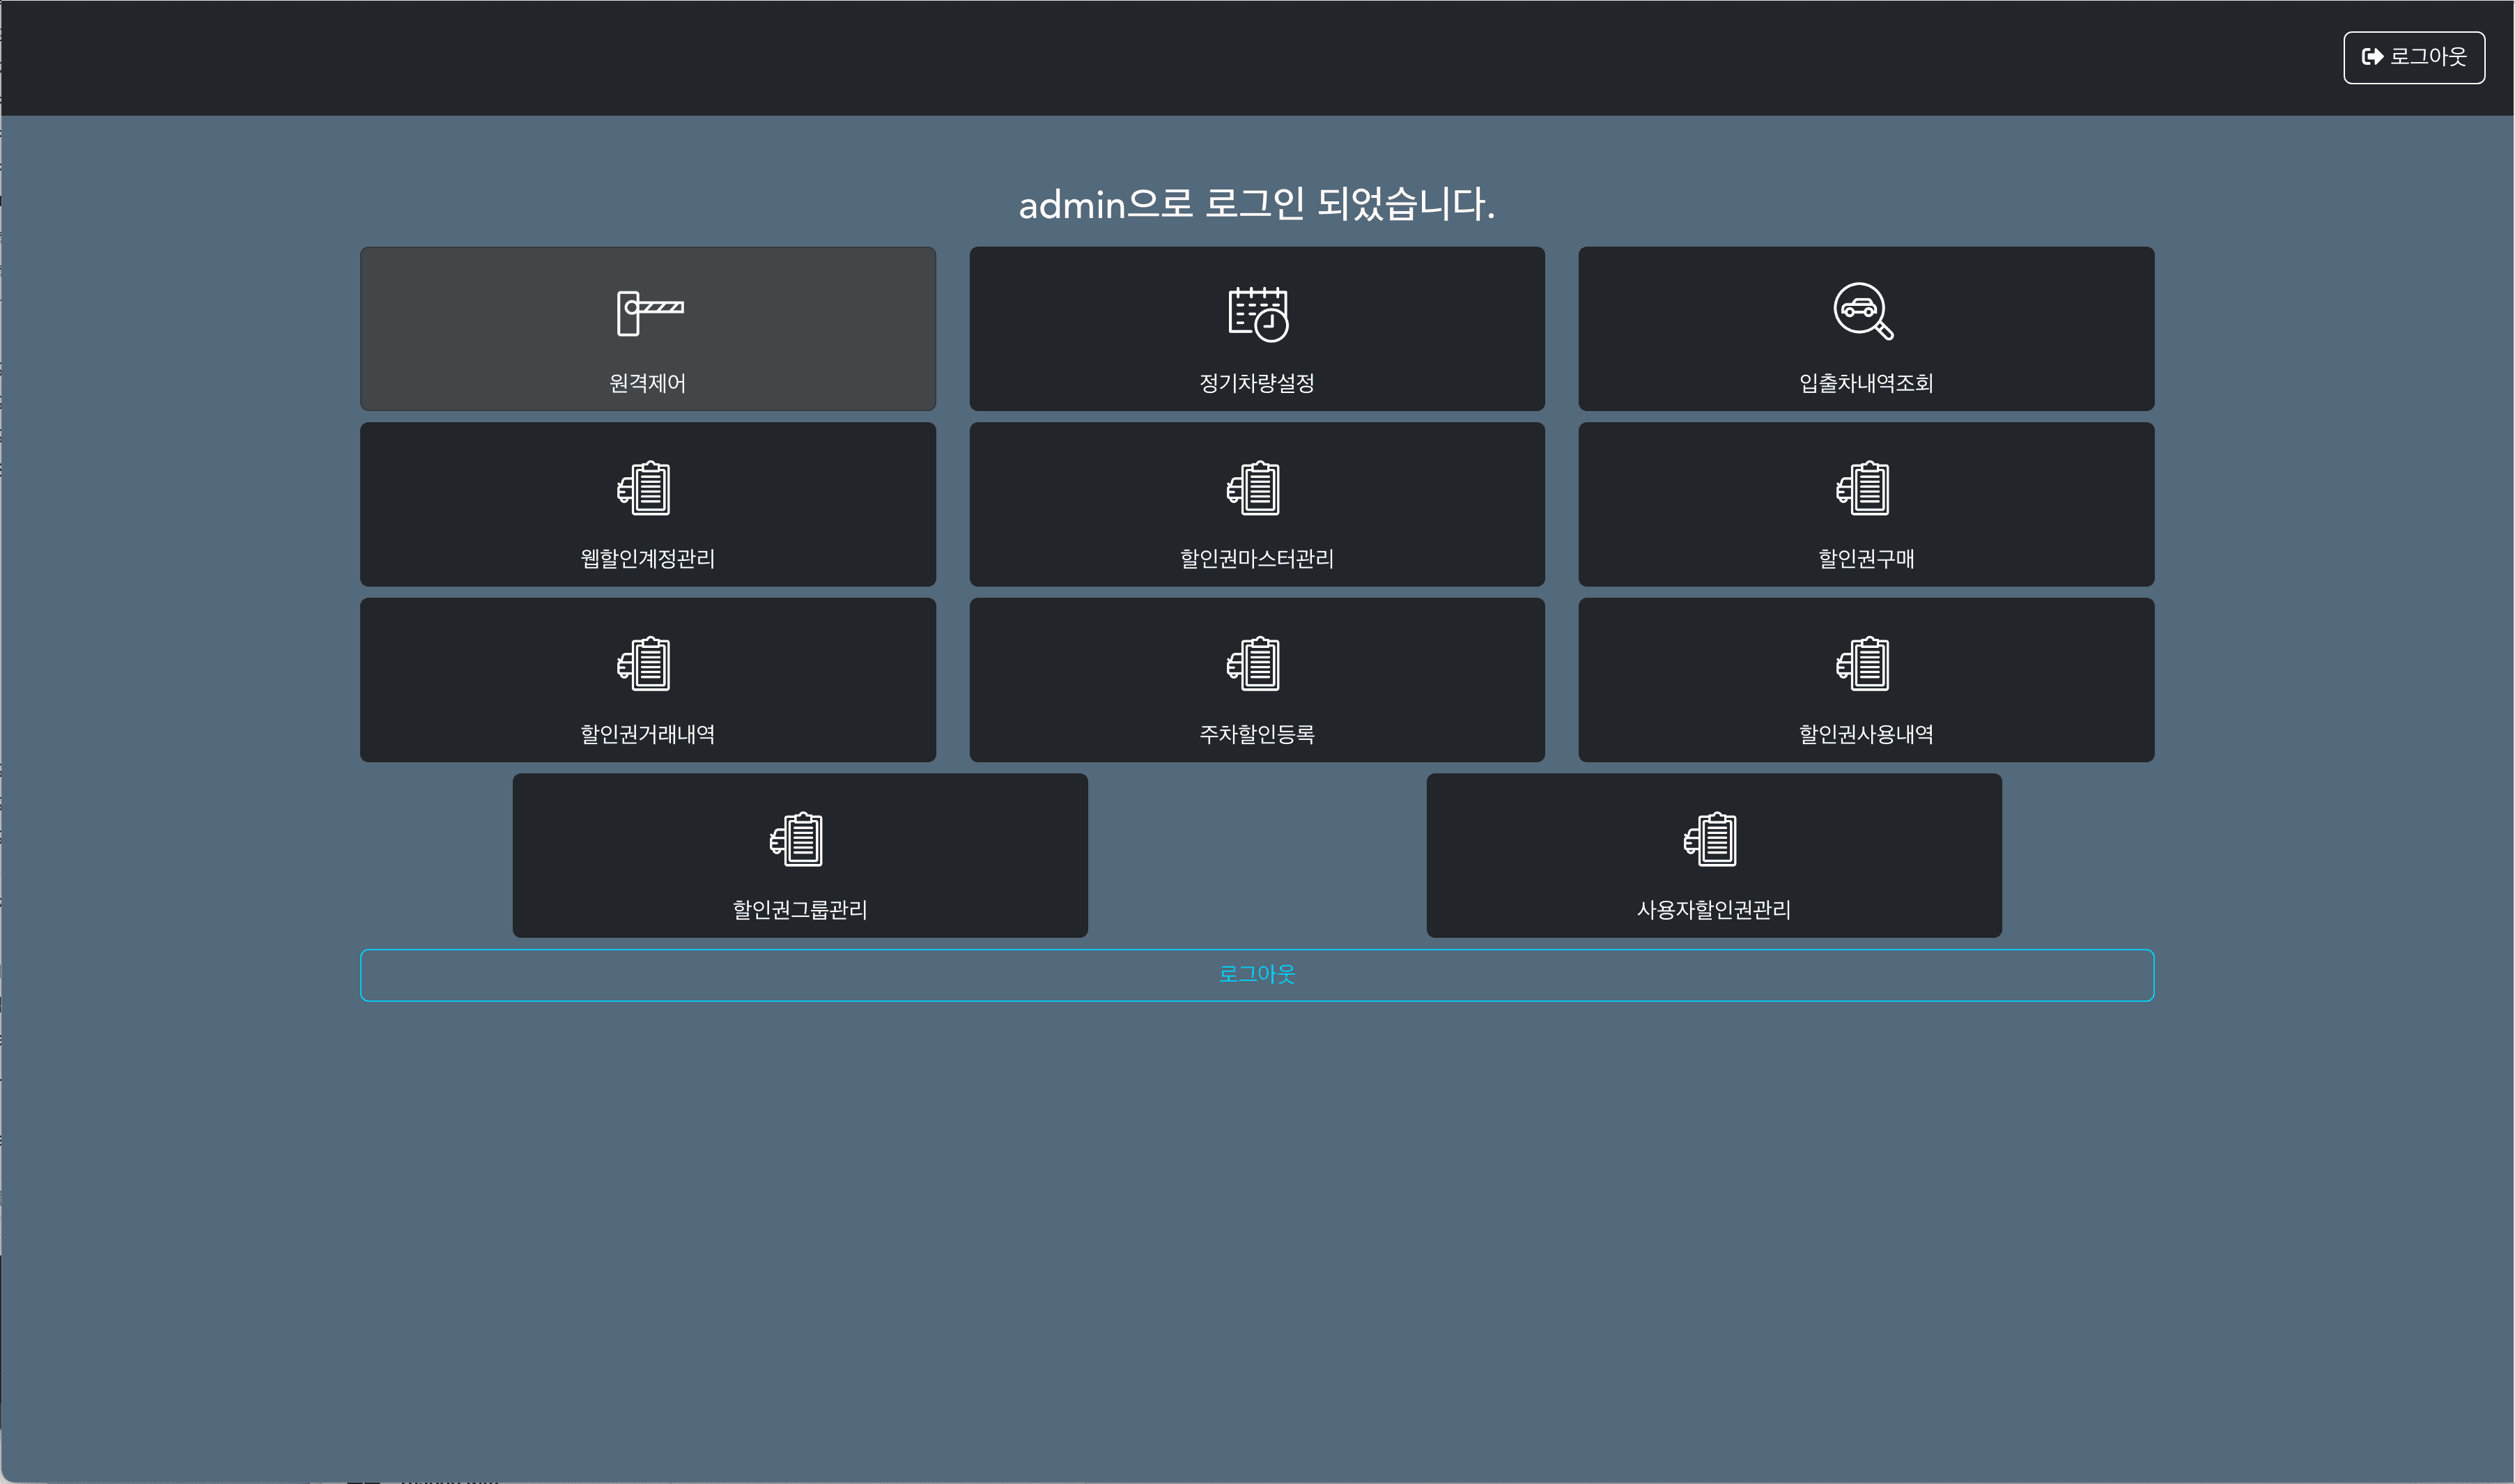The height and width of the screenshot is (1484, 2515).
Task: Click the clipboard icon above 사용자할인권관리
Action: (x=1711, y=839)
